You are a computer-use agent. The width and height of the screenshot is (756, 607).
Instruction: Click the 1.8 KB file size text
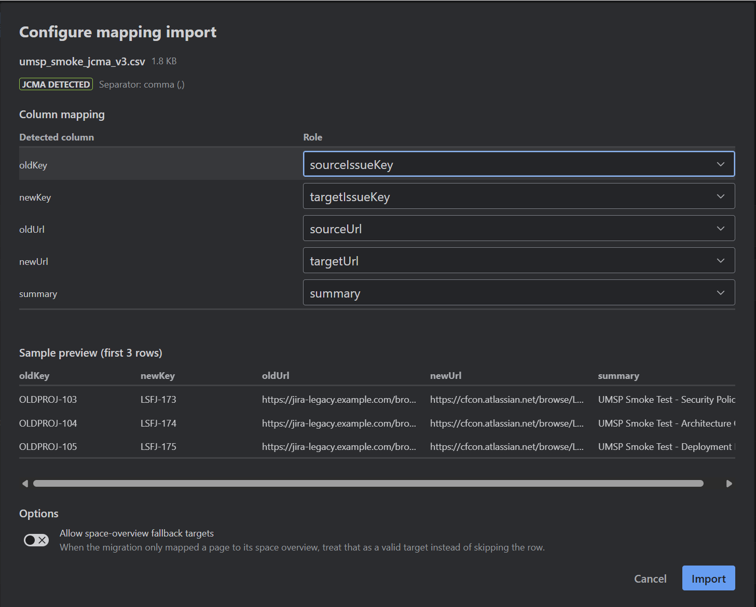(164, 61)
